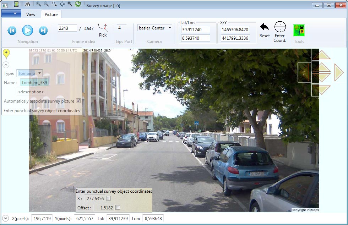This screenshot has width=348, height=225.
Task: Expand the status bar chevron
Action: pyautogui.click(x=6, y=218)
